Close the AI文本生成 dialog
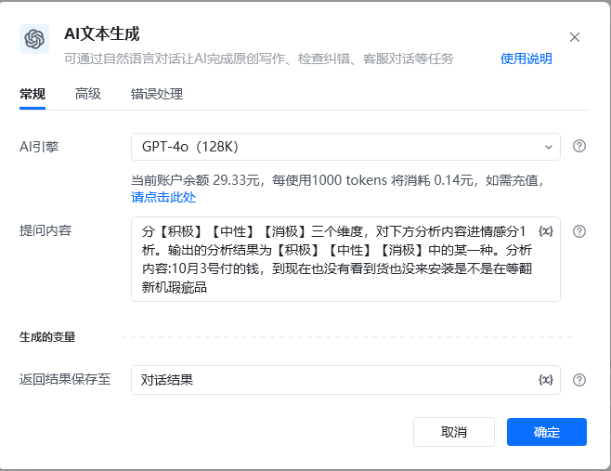611x471 pixels. [x=575, y=37]
